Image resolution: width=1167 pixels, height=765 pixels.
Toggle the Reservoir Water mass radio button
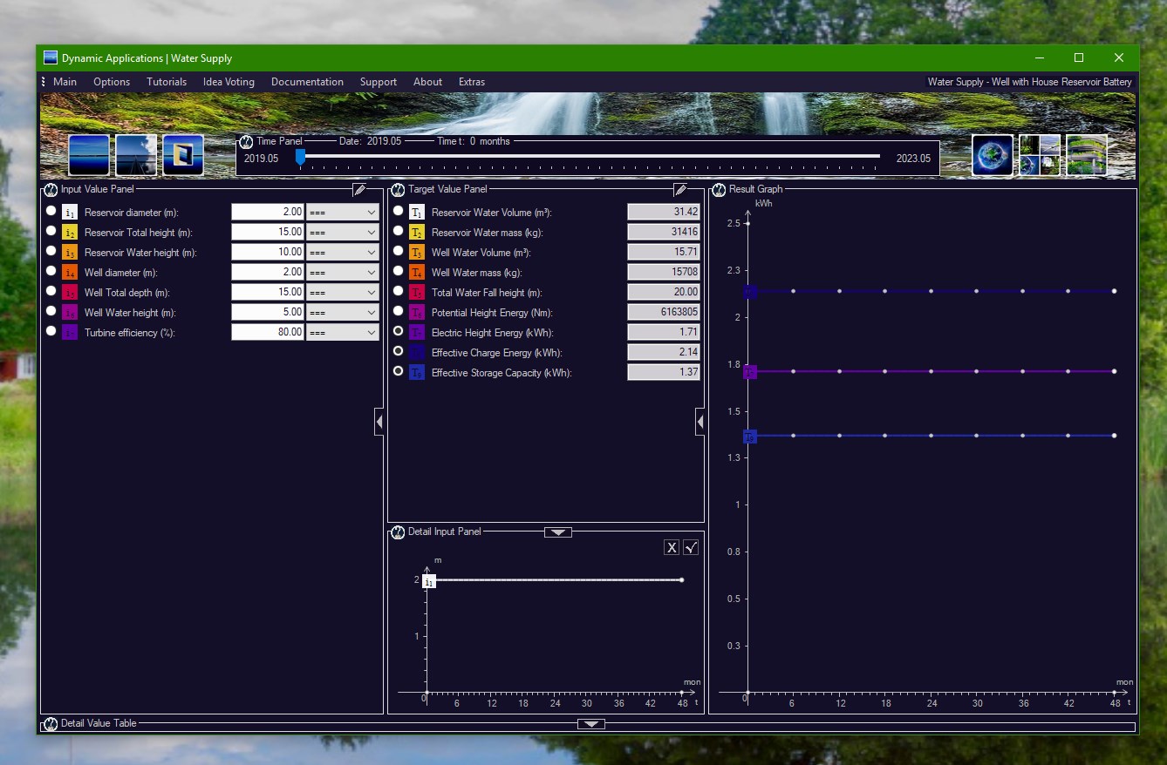399,231
